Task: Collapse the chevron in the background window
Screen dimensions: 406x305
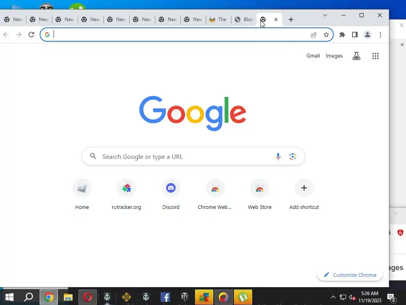Action: point(396,213)
